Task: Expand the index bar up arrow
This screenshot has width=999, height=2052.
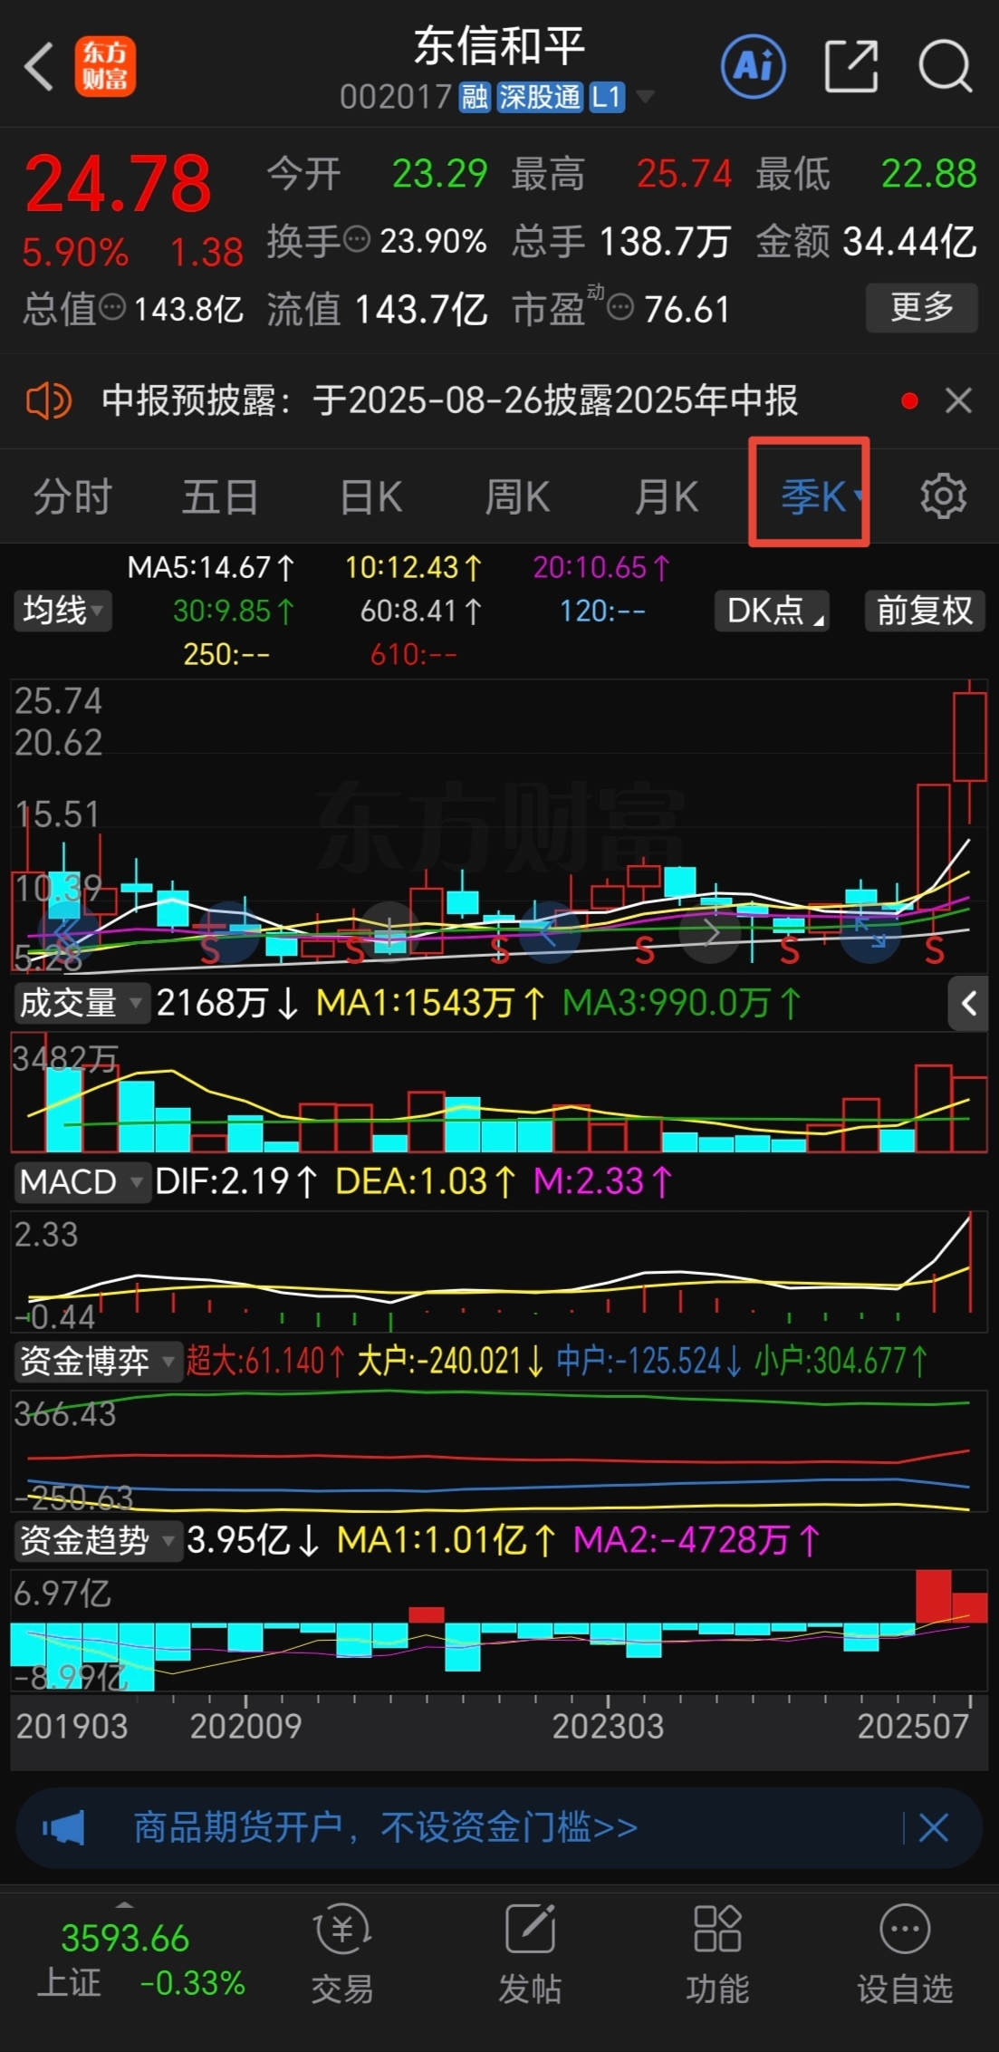Action: 125,1904
